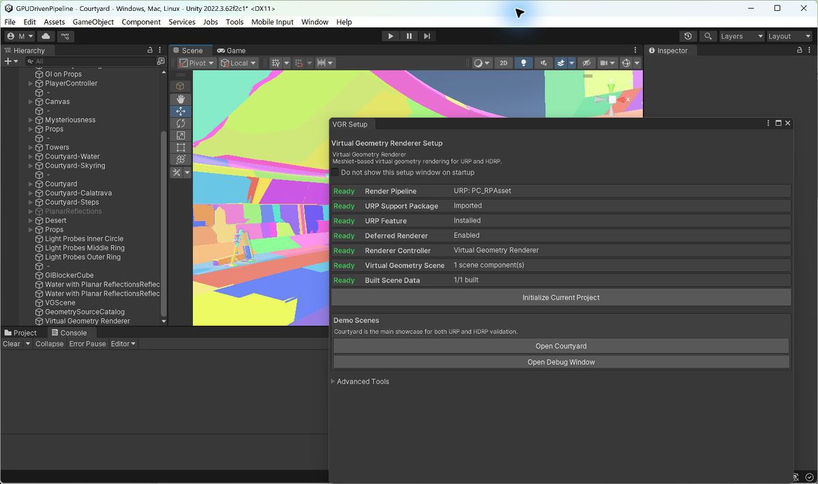Select the Move tool

[x=181, y=111]
